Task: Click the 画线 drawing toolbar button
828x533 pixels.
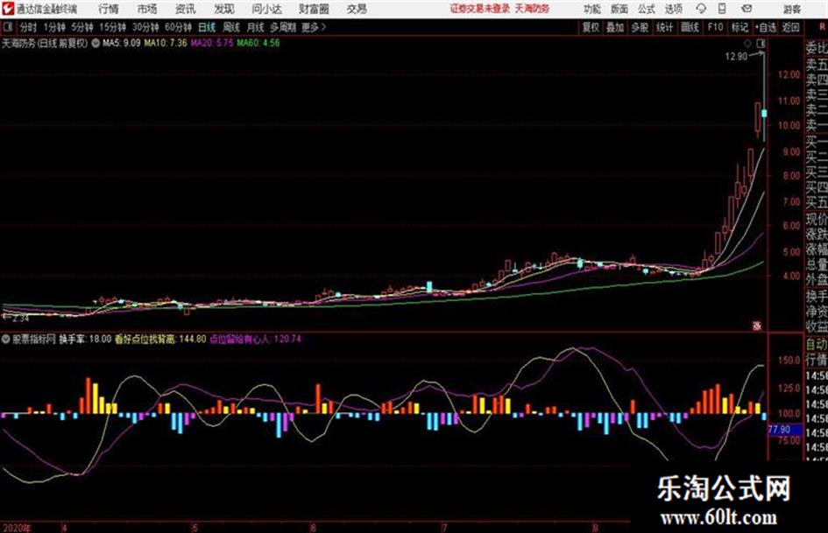Action: [x=690, y=27]
